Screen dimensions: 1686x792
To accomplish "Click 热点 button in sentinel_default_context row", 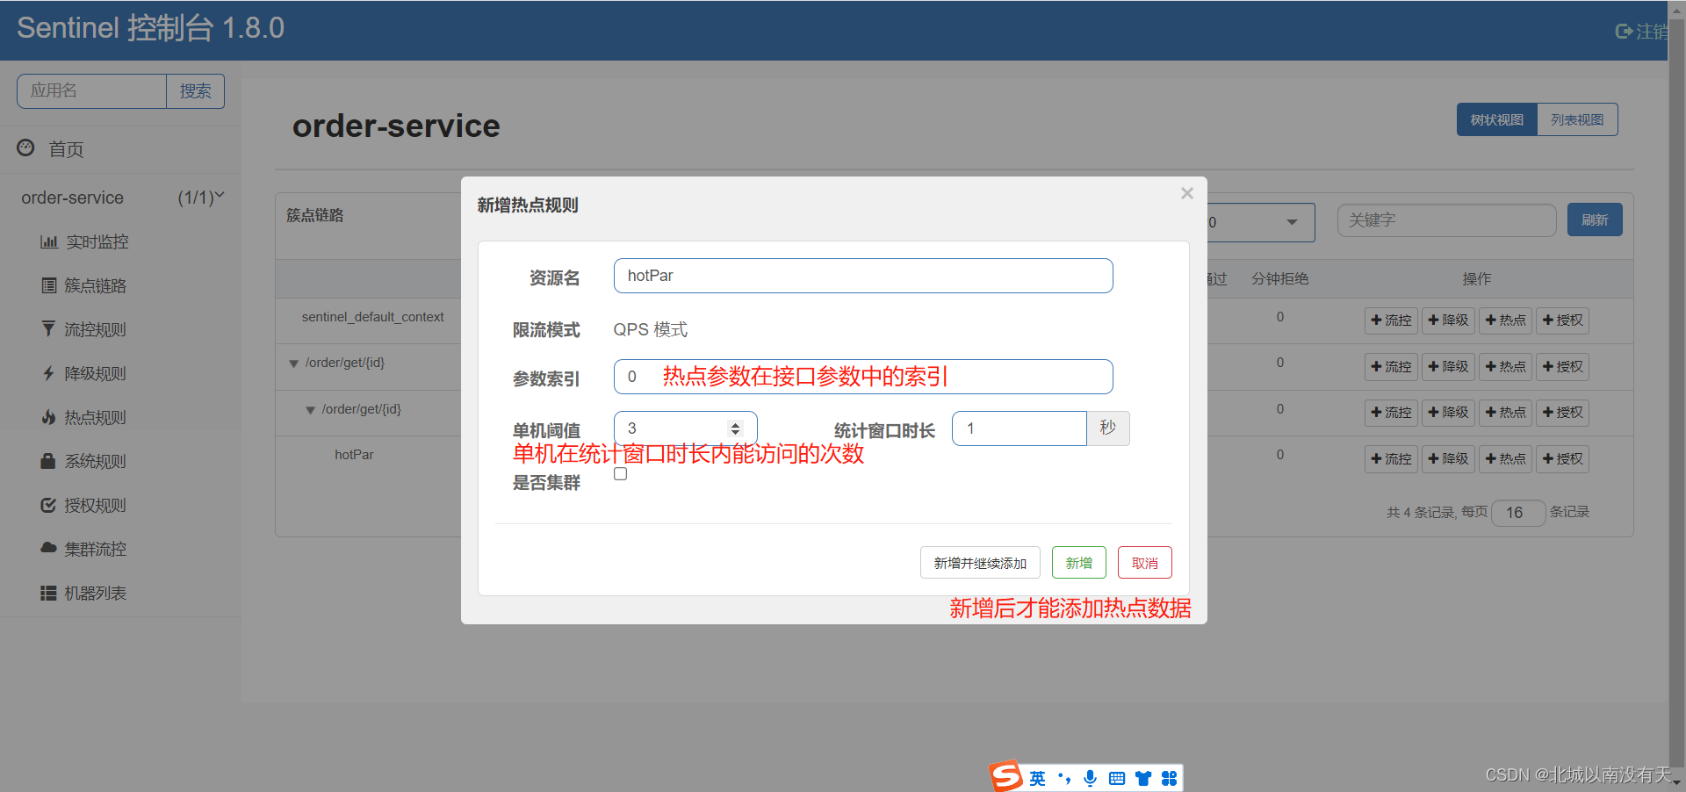I will [x=1505, y=320].
